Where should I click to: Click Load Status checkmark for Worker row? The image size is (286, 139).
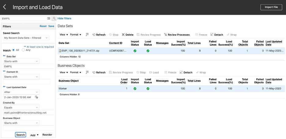pyautogui.click(x=148, y=88)
